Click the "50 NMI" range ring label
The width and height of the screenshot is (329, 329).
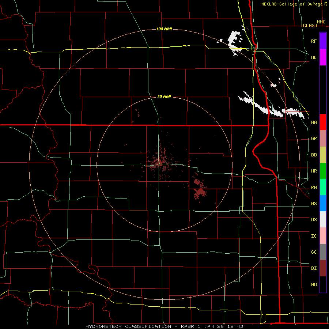[x=164, y=97]
